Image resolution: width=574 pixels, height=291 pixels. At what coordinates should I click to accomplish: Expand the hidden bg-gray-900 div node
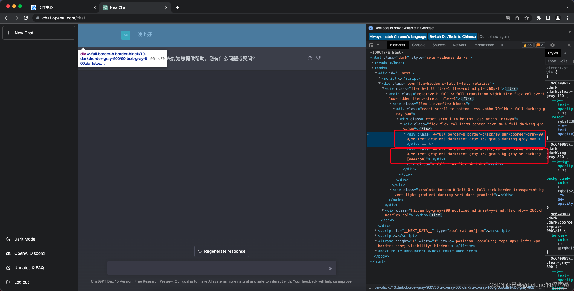[x=383, y=210]
